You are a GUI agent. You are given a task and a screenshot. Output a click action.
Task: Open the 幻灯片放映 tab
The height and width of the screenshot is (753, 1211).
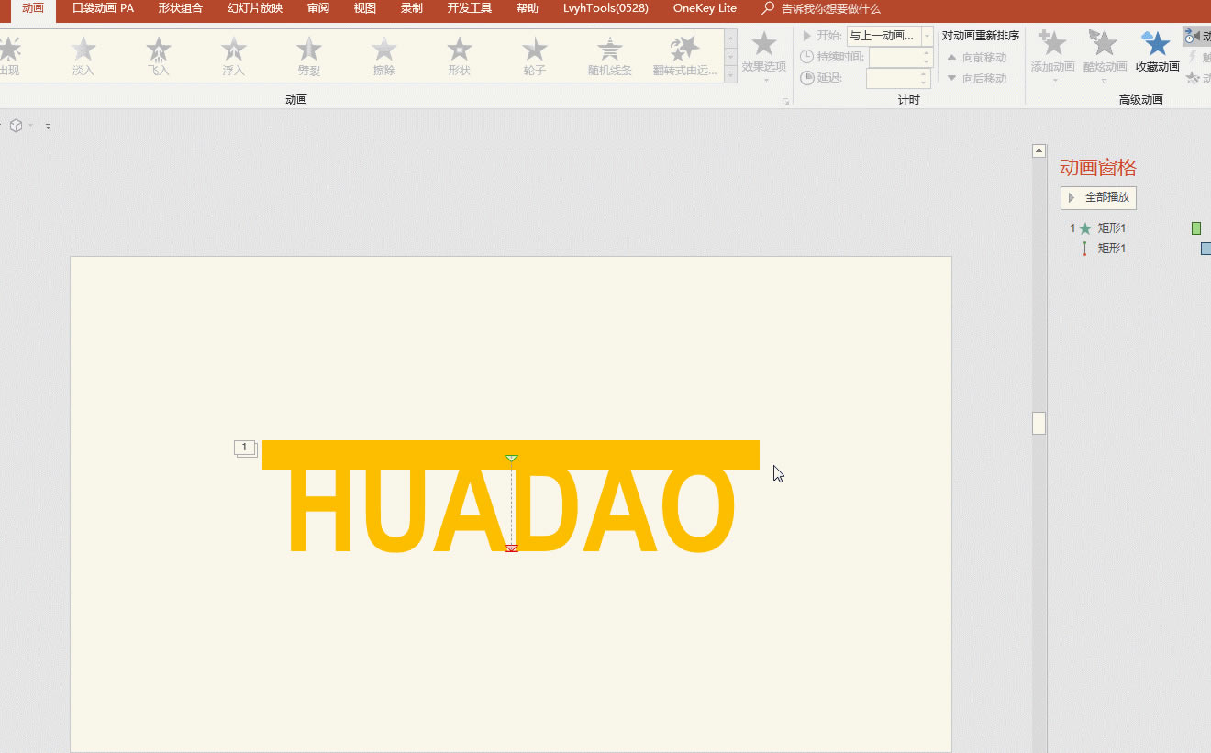pos(255,8)
